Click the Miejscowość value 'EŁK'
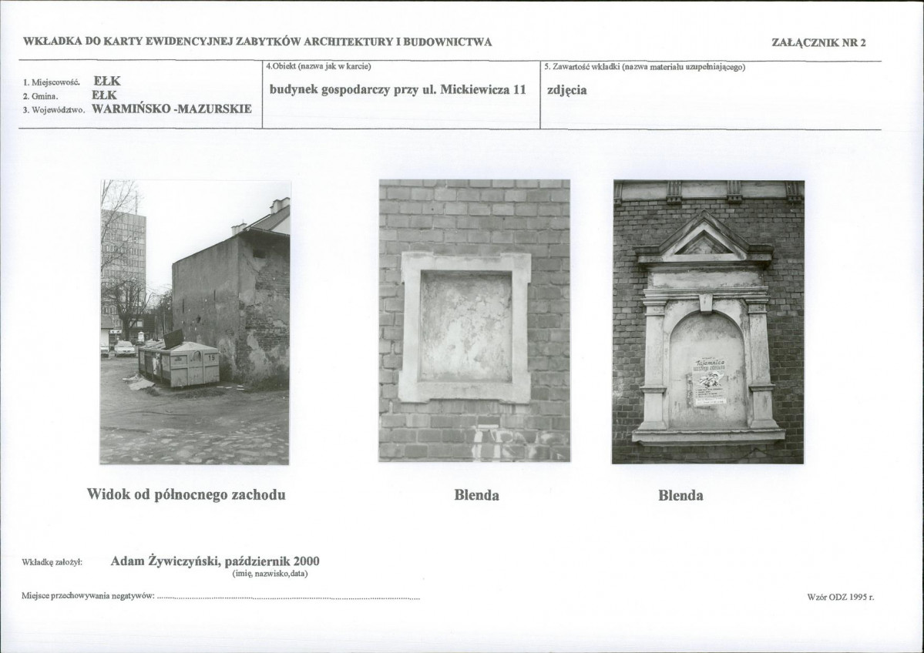The image size is (924, 653). point(107,81)
